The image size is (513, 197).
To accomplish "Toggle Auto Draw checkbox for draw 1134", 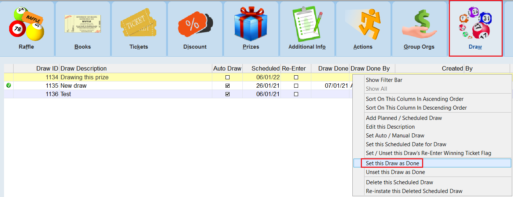I will click(227, 77).
